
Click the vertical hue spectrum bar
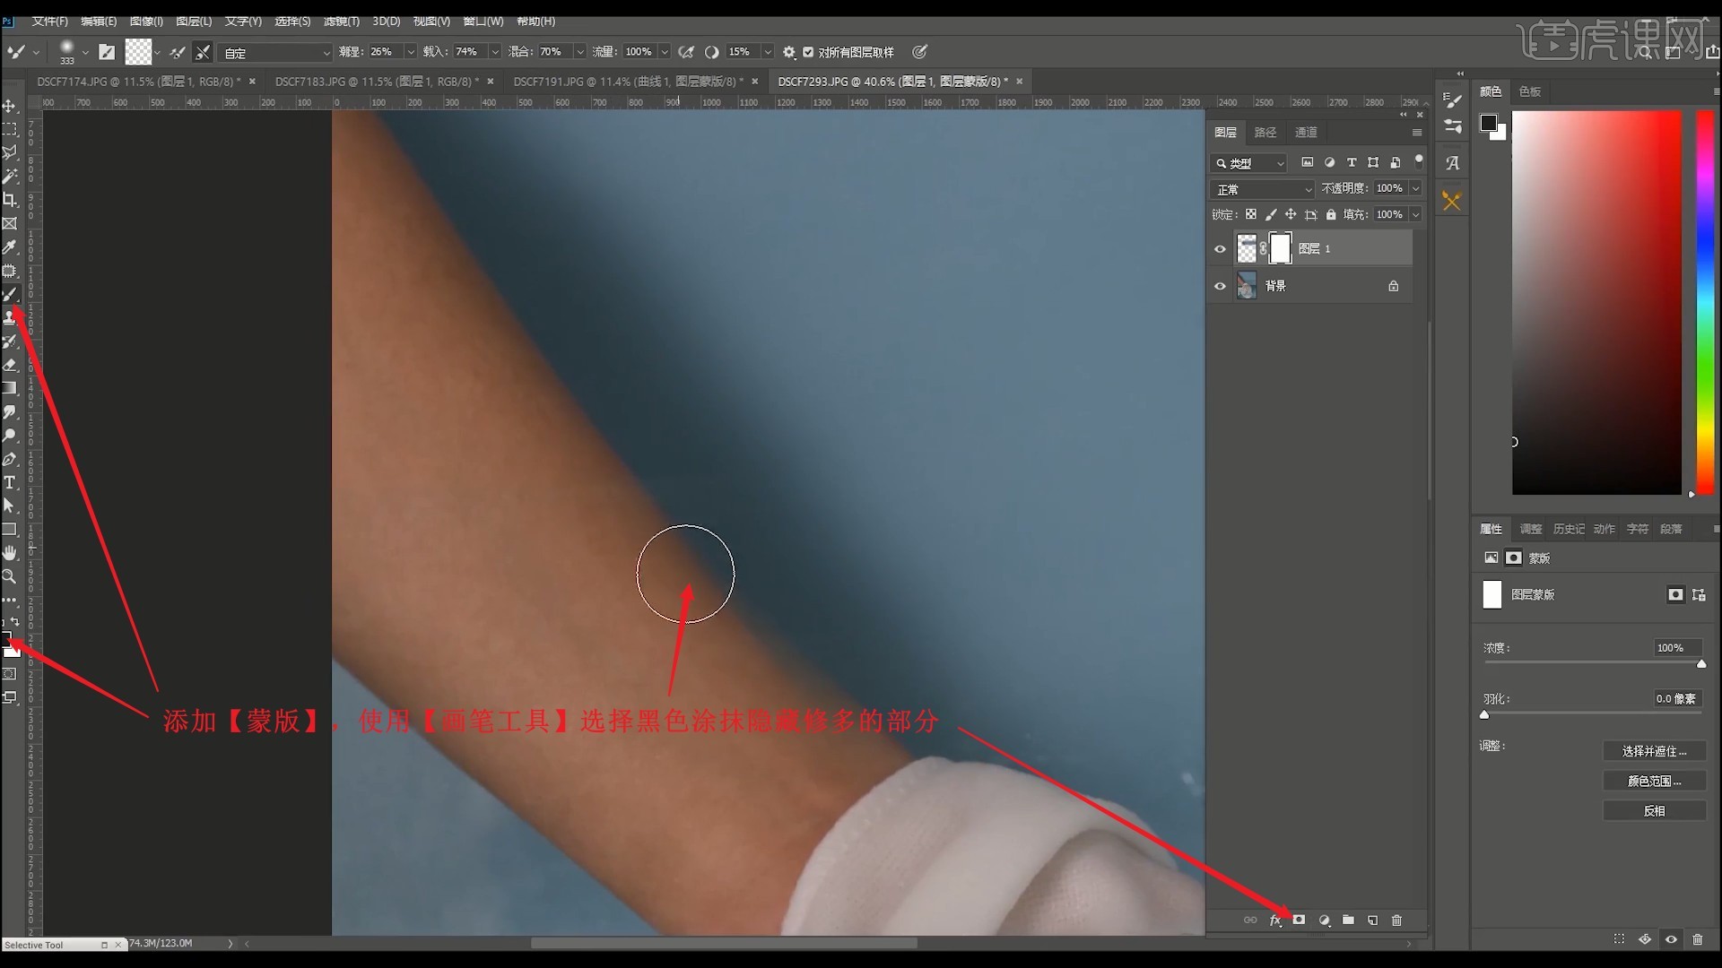(1705, 302)
